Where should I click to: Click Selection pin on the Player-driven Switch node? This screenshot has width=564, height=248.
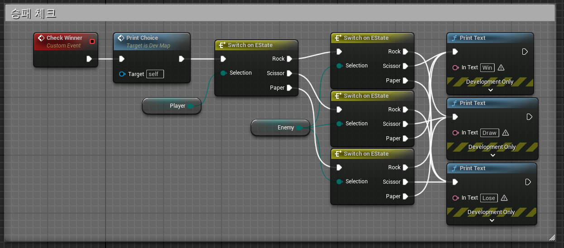223,73
